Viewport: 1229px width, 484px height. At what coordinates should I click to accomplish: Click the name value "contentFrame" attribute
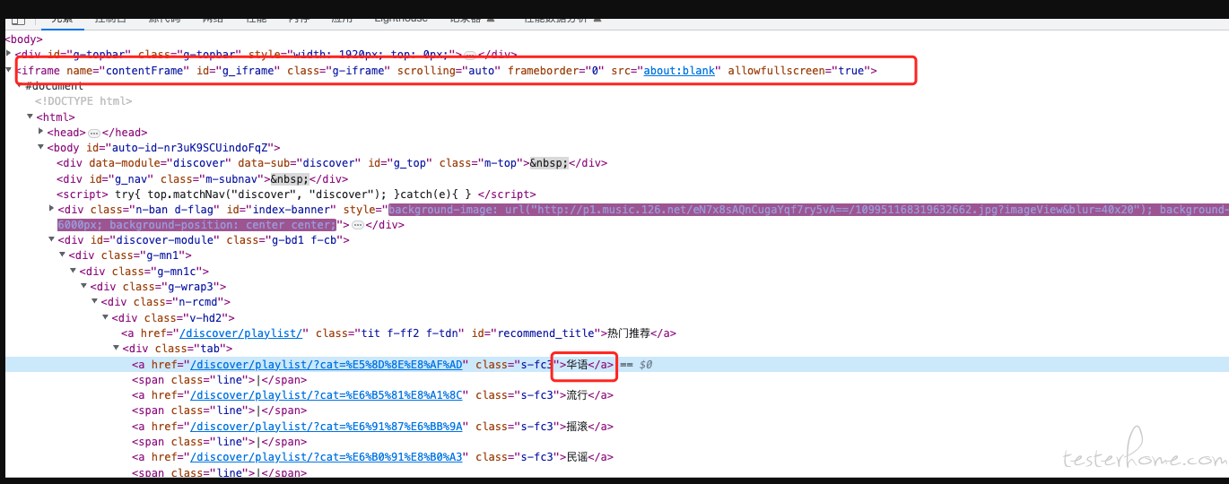click(144, 70)
